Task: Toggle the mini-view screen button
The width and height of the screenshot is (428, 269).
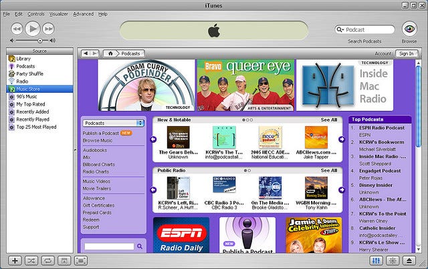Action: click(x=81, y=261)
